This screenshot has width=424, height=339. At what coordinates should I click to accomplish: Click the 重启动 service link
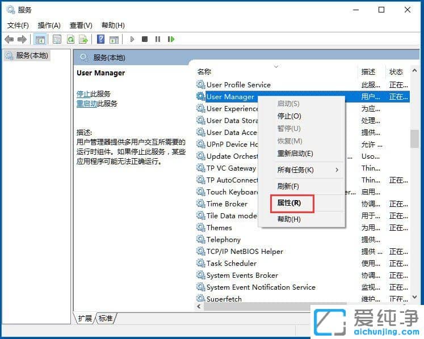(87, 104)
